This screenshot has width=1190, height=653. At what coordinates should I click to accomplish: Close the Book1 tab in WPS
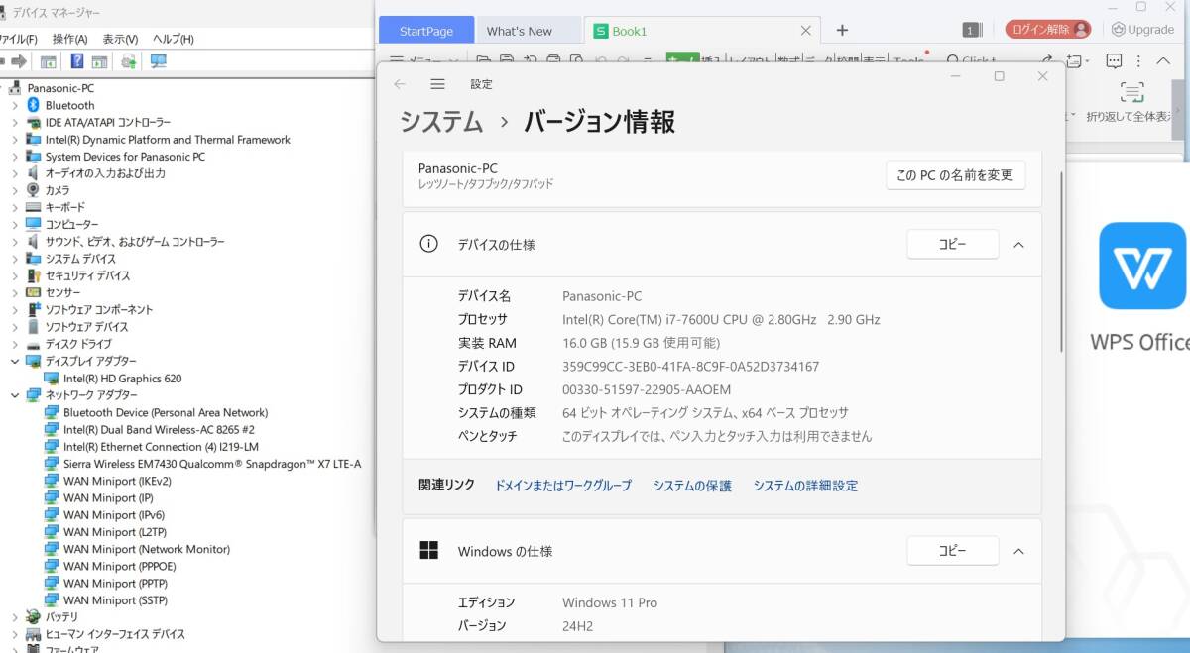pos(806,31)
